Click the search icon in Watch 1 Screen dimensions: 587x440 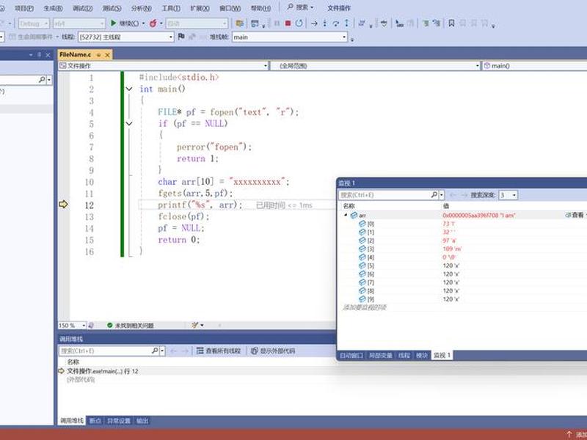pos(434,195)
